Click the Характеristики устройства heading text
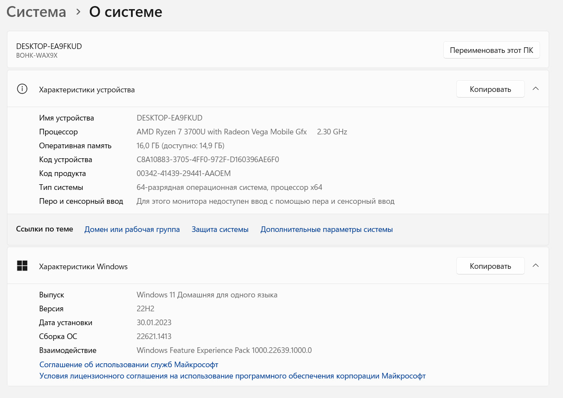 pyautogui.click(x=87, y=90)
